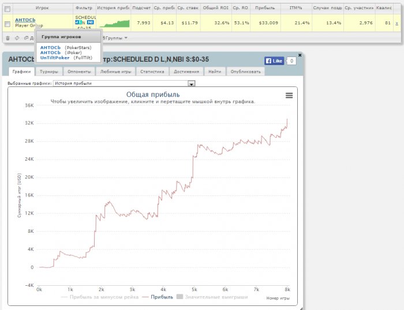Click the profit history sparkline thumbnail
This screenshot has width=404, height=310.
click(x=113, y=23)
